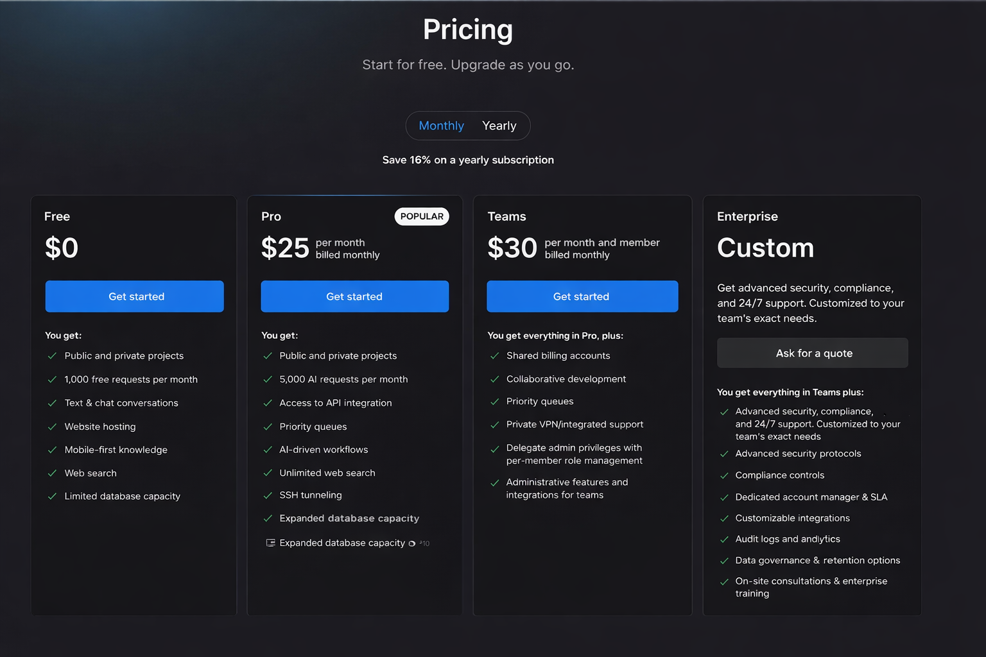
Task: Click the checkmark beside Private VPN/integrated support
Action: 495,425
